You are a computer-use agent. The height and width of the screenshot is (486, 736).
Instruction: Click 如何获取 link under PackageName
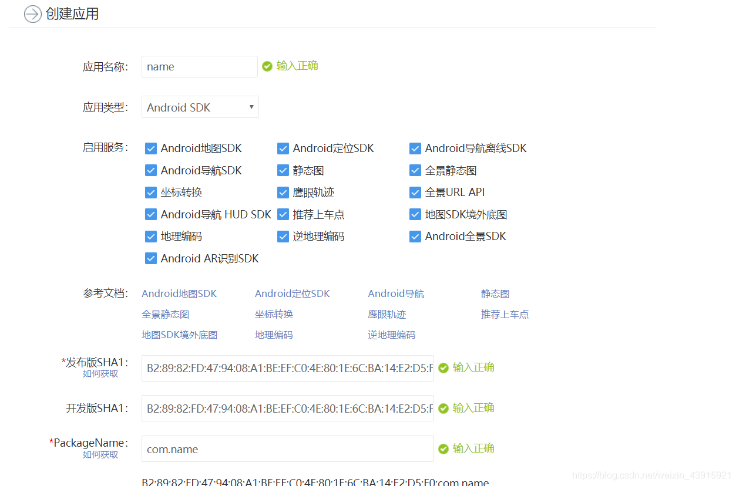click(x=100, y=455)
